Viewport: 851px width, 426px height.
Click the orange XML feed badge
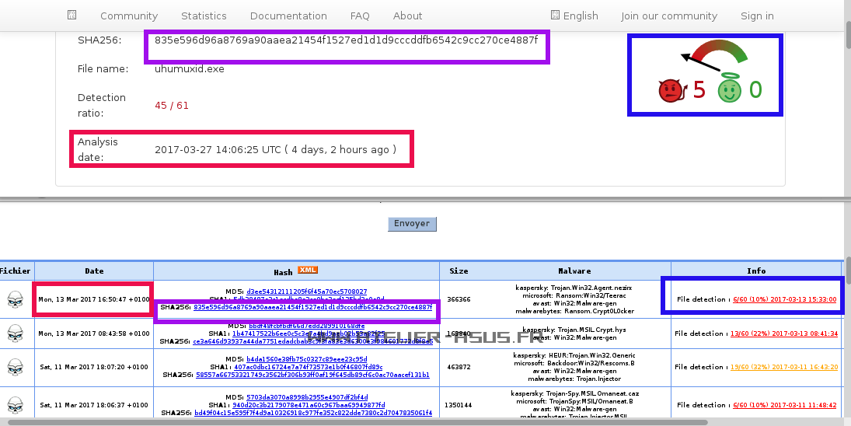[307, 271]
